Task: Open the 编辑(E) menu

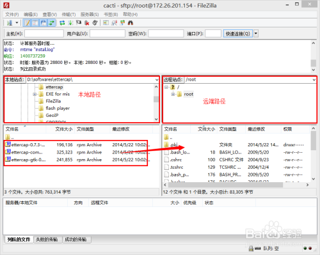Action: pyautogui.click(x=31, y=15)
